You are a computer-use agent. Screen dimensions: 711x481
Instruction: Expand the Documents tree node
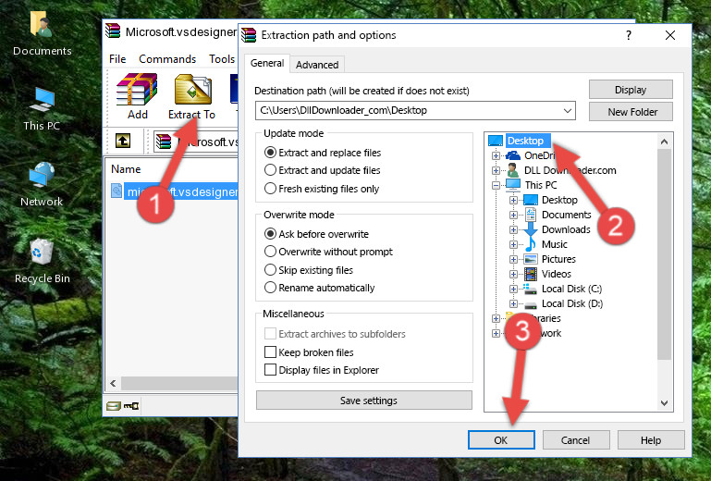coord(513,216)
